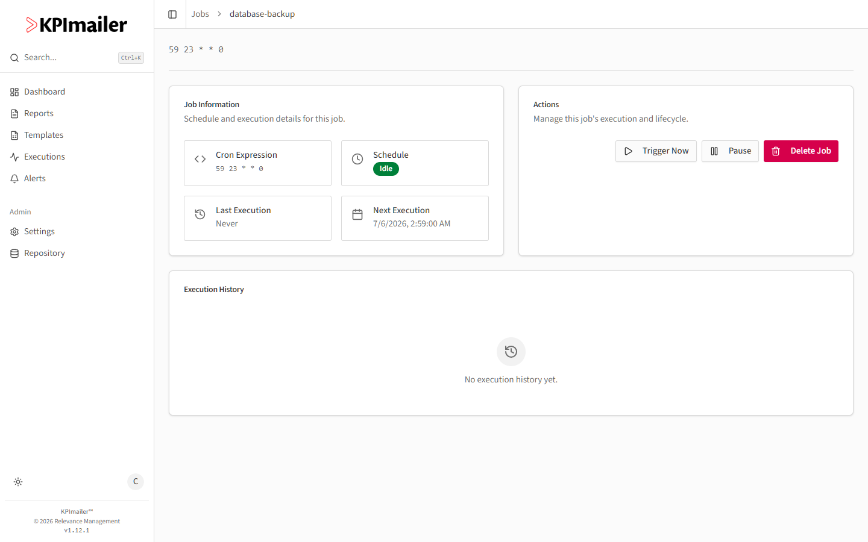Click the search magnifier icon
Image resolution: width=868 pixels, height=542 pixels.
coord(14,58)
